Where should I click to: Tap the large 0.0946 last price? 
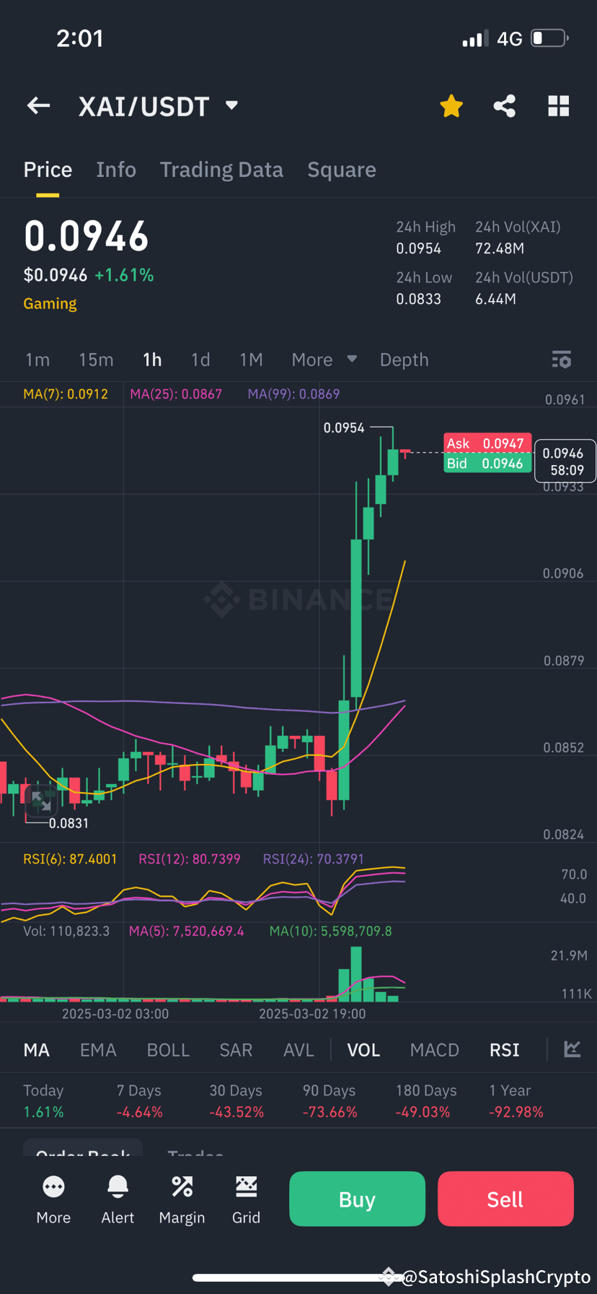coord(87,236)
